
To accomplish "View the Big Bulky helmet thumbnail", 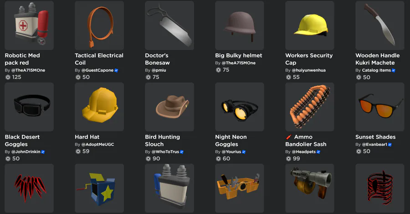I will (240, 25).
